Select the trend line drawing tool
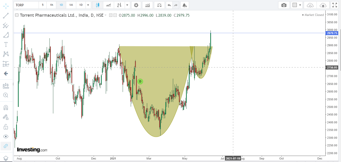Image resolution: width=341 pixels, height=162 pixels. pyautogui.click(x=6, y=16)
